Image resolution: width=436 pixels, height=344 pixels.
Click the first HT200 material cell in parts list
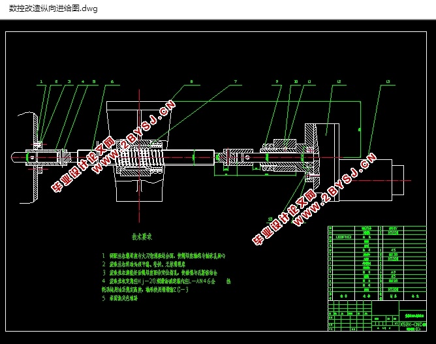pos(393,232)
